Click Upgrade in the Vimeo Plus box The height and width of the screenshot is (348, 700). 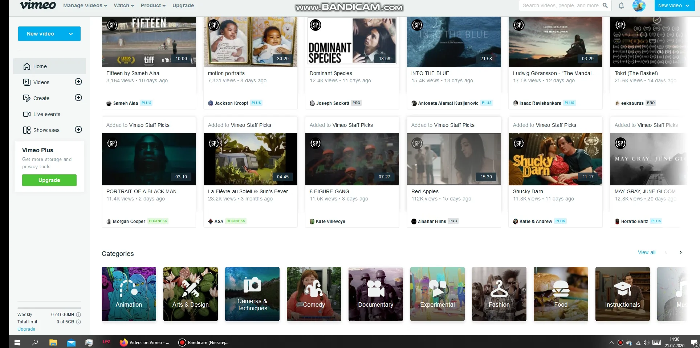(x=49, y=180)
